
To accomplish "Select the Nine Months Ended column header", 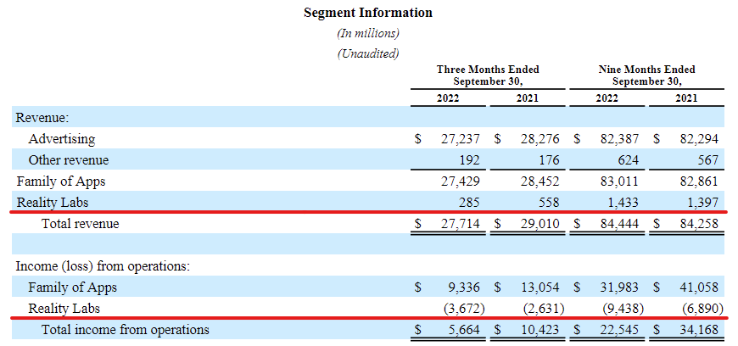I will click(646, 75).
